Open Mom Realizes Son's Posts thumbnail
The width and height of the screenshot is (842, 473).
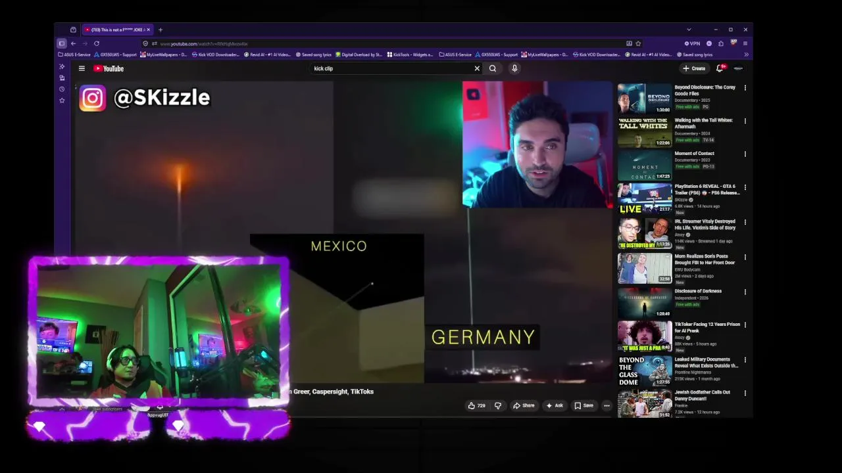tap(645, 268)
